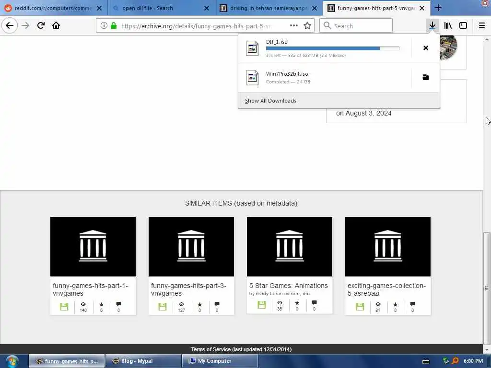The width and height of the screenshot is (491, 368).
Task: Close the driving-in-tehran tab
Action: 315,8
